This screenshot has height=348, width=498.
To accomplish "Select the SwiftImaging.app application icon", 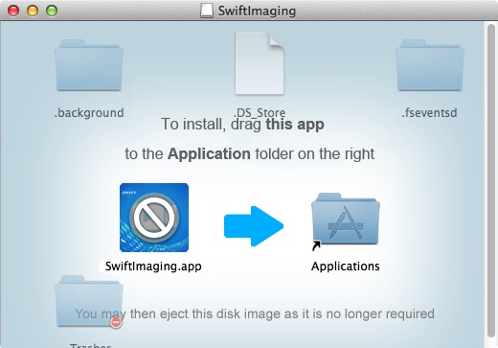I will pyautogui.click(x=154, y=218).
